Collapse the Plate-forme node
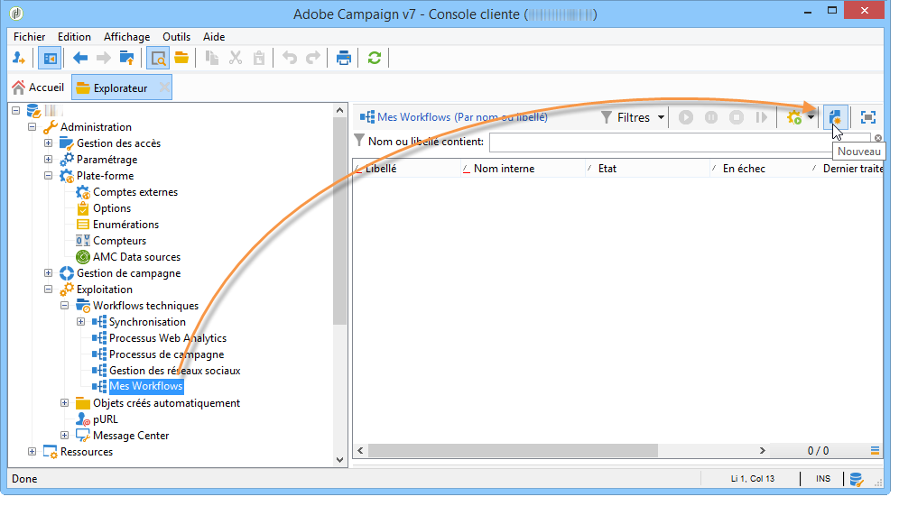Screen dimensions: 899x506 48,176
